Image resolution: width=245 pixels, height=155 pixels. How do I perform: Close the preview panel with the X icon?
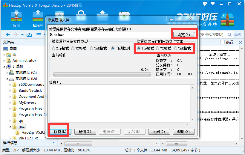pos(240,42)
